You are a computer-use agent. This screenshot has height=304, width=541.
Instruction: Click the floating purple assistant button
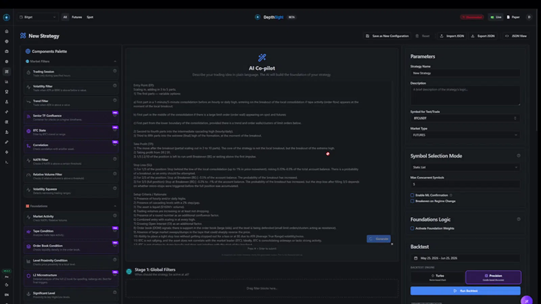pos(527,300)
